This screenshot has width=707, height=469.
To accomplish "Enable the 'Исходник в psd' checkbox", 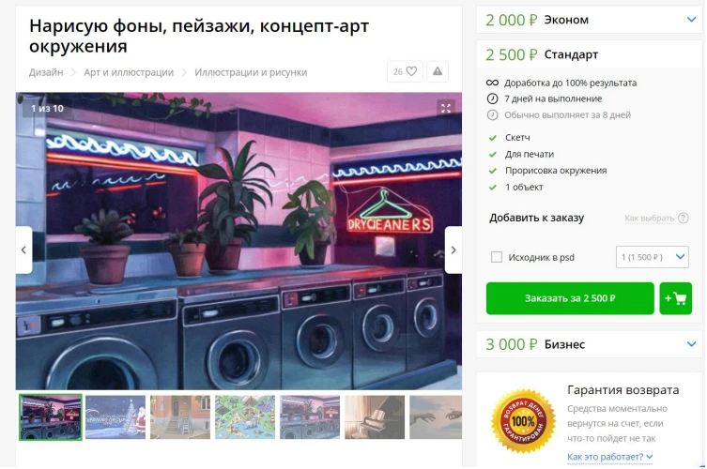I will click(497, 257).
